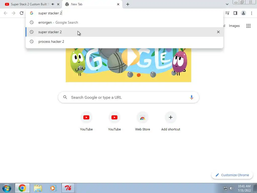
Task: Go back with the back arrow
Action: (6, 13)
